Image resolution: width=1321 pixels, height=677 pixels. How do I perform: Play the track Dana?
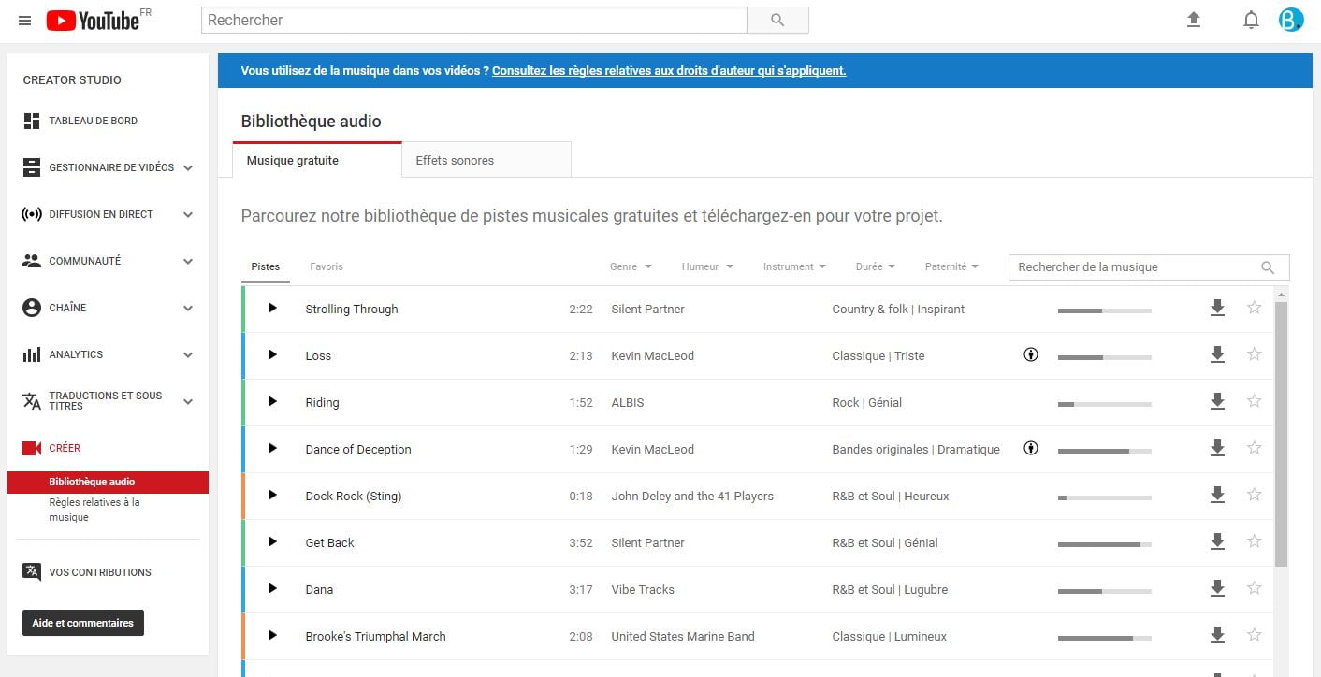[x=273, y=588]
